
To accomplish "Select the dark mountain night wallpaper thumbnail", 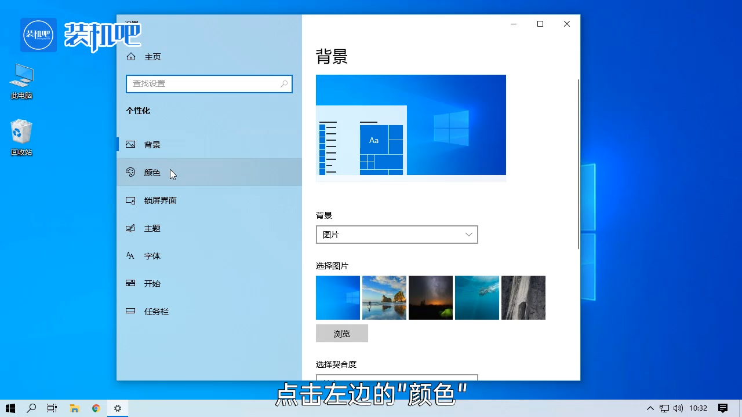I will (430, 297).
